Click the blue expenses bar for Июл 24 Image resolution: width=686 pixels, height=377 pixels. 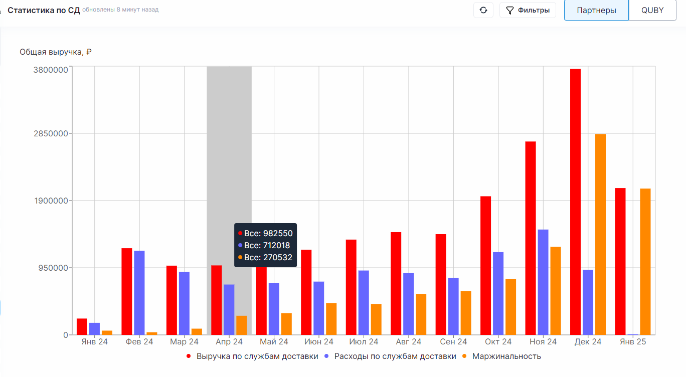tap(364, 302)
